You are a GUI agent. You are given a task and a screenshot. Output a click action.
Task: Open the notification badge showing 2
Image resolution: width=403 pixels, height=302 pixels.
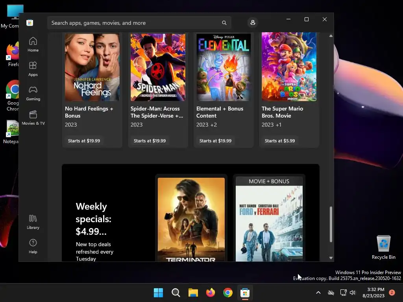(392, 292)
